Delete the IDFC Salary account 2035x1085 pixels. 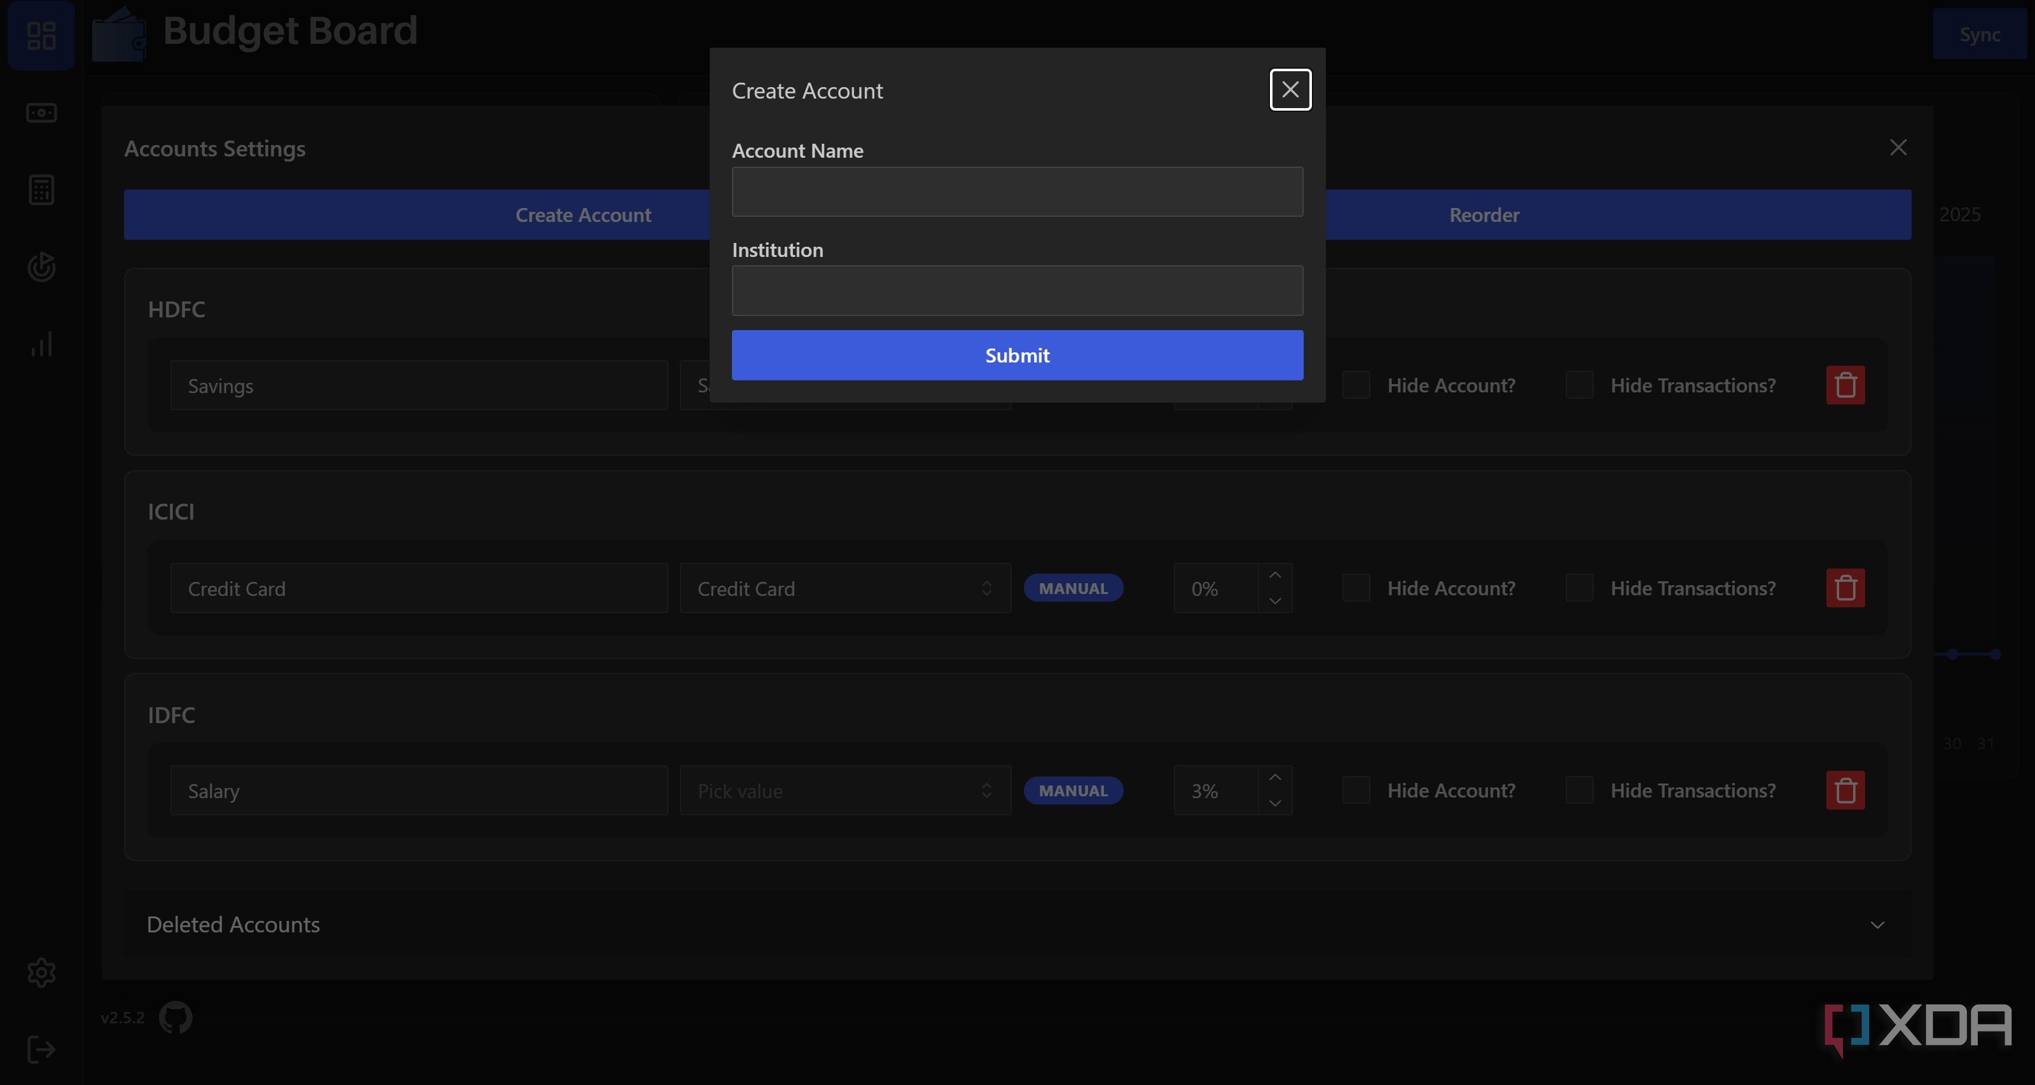click(1845, 791)
